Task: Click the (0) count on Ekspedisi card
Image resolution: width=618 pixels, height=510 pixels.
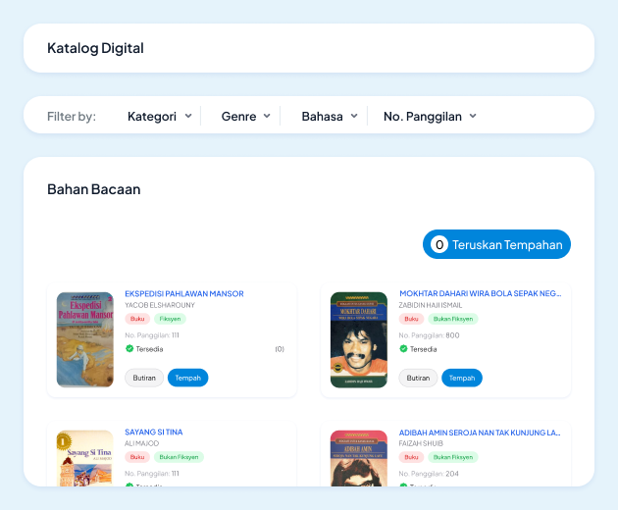Action: [280, 349]
